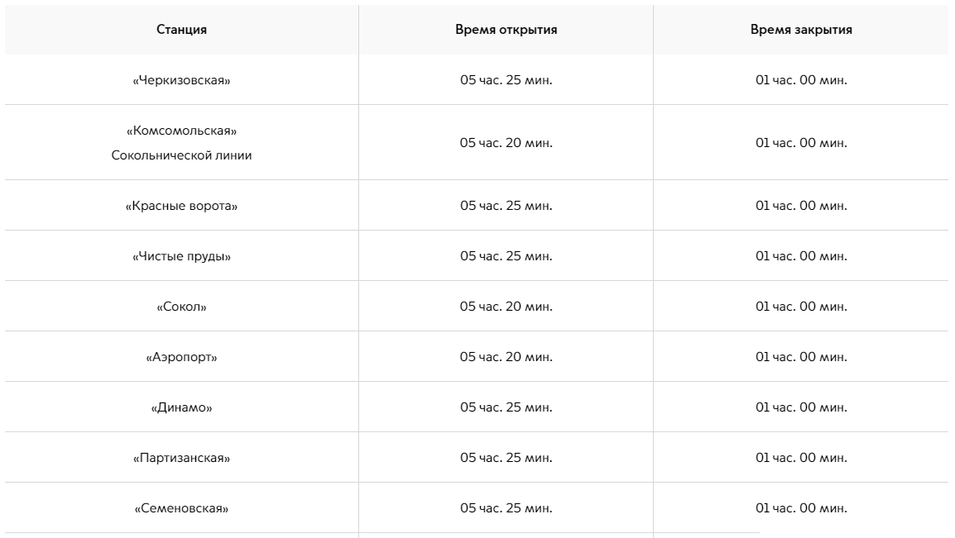Select the «Семеновская» station name

(181, 508)
